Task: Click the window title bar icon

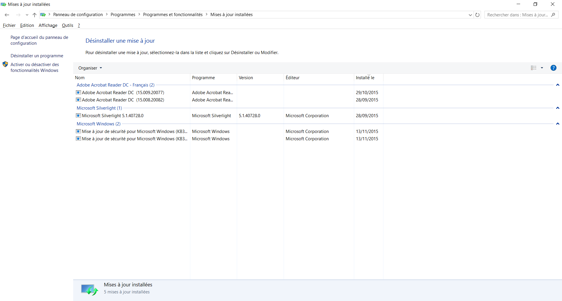Action: click(4, 4)
